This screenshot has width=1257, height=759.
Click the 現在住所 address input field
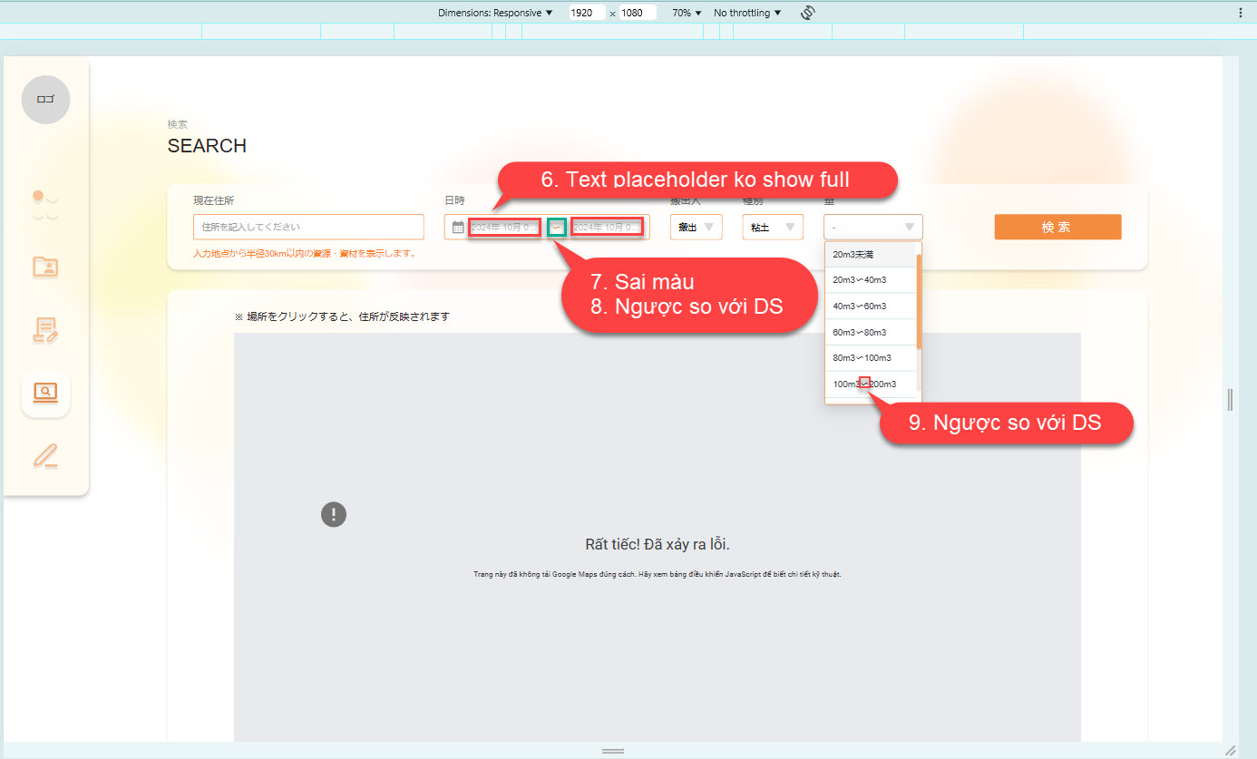(x=308, y=227)
